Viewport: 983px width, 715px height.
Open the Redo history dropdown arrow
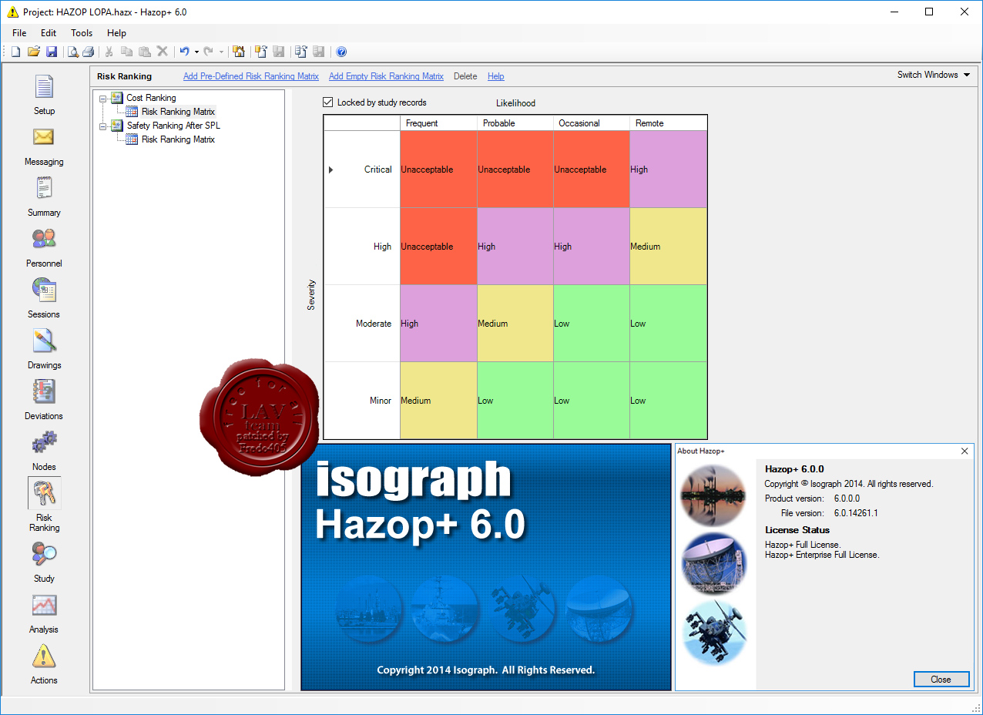pyautogui.click(x=221, y=52)
